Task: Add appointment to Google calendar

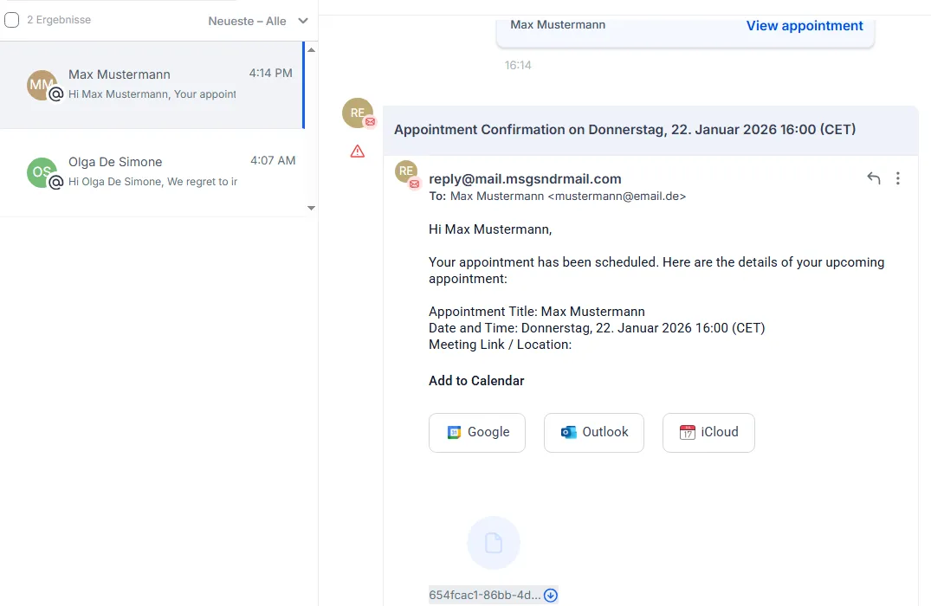Action: (x=477, y=433)
